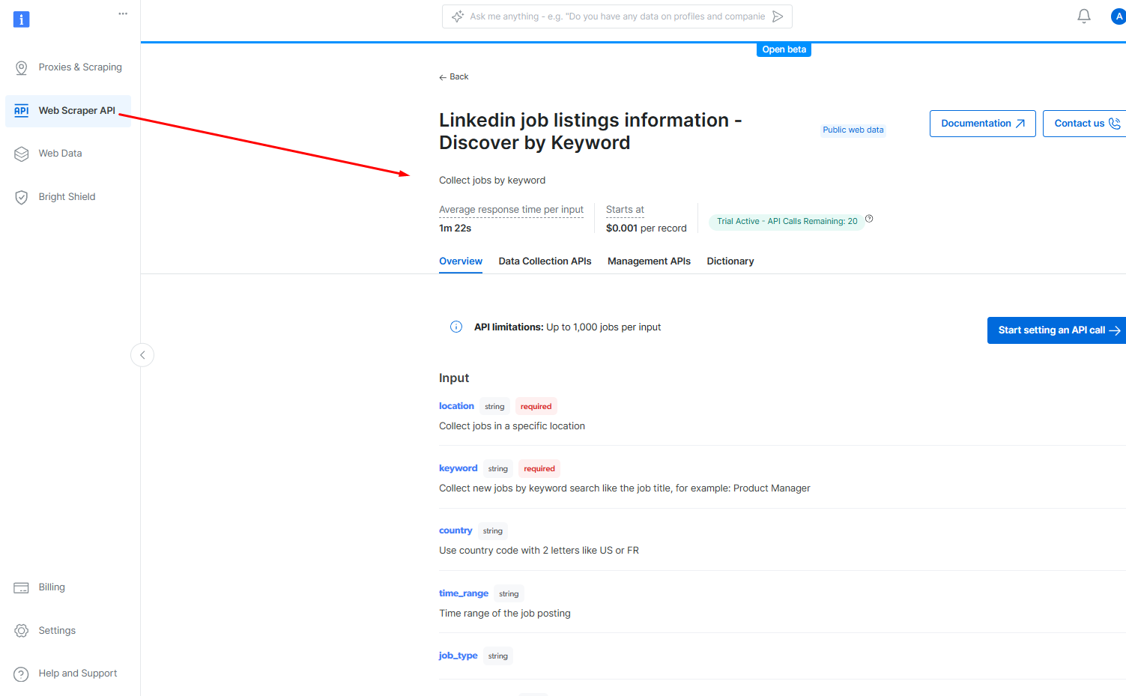Go Back to the previous page
This screenshot has width=1126, height=696.
454,77
